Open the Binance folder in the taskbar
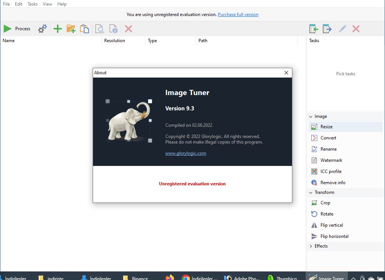Screen dimensions: 385x280 click(x=135, y=277)
